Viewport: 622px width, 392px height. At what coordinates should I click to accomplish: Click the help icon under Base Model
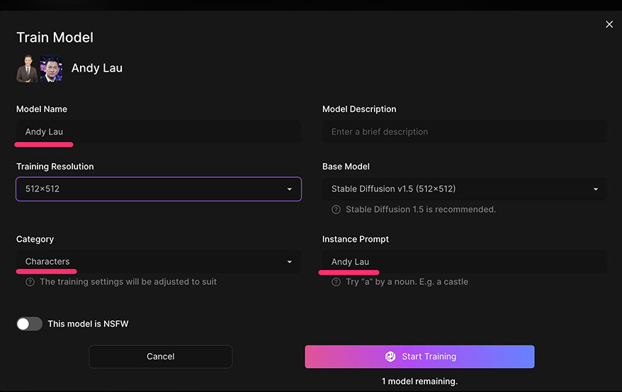coord(336,210)
